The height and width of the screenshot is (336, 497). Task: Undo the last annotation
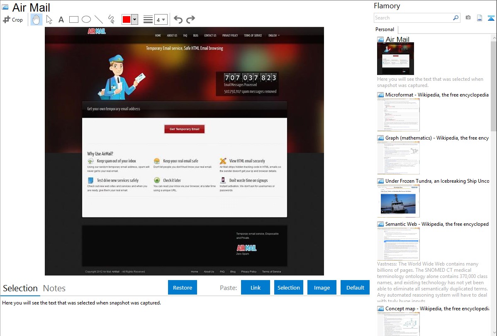point(178,19)
